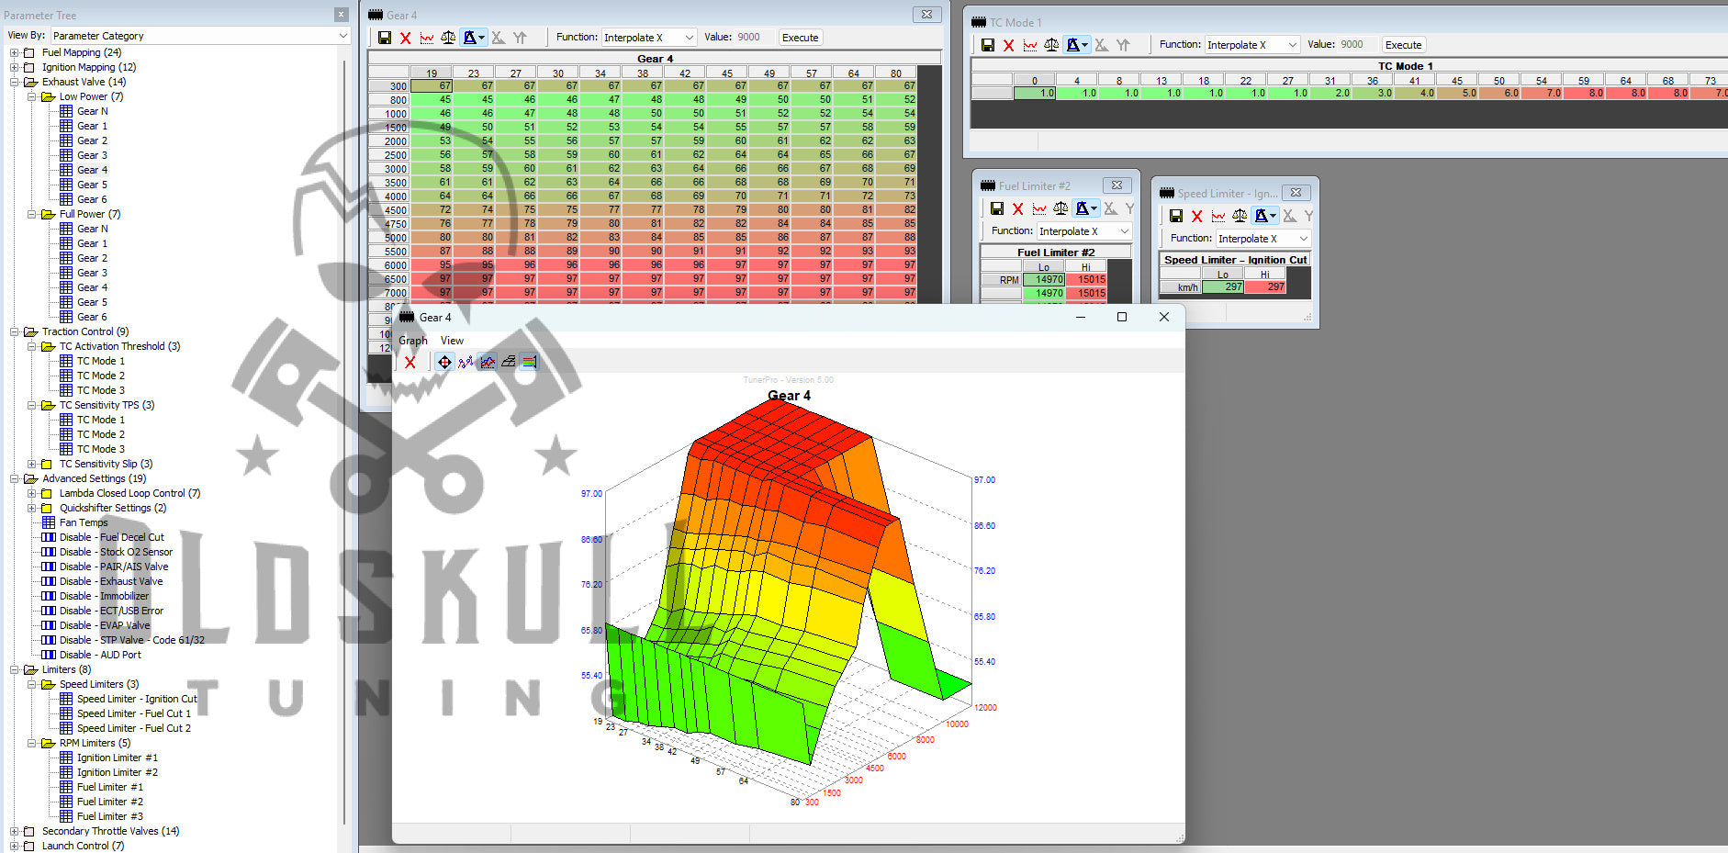The image size is (1728, 853).
Task: Click the X-axis edit icon in the Gear 4 table toolbar
Action: pos(499,38)
